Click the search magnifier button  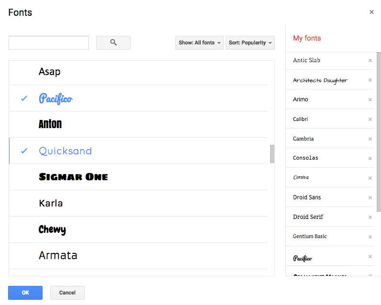coord(113,43)
